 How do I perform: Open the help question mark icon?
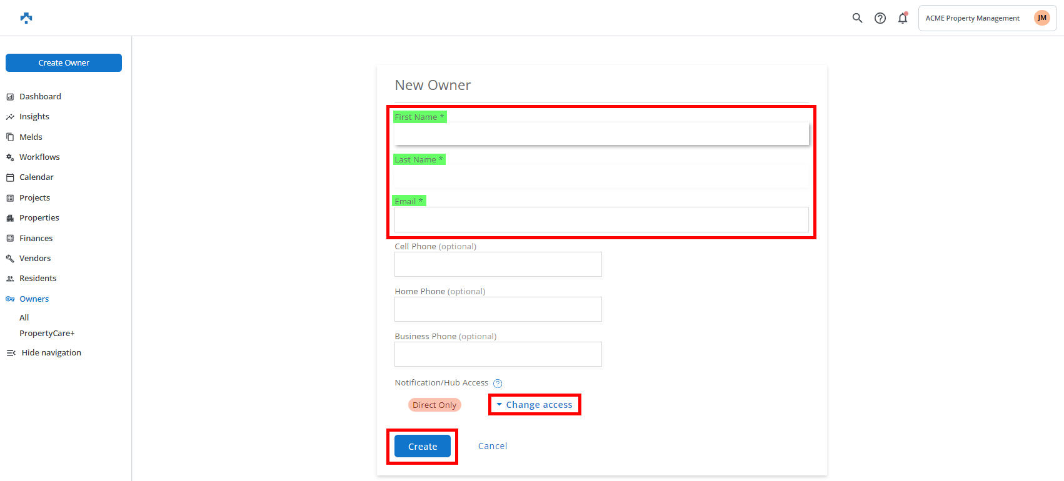click(880, 18)
